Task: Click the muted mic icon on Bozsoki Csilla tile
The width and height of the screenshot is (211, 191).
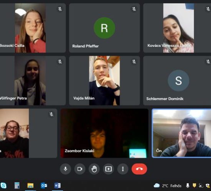Action: [x=60, y=9]
